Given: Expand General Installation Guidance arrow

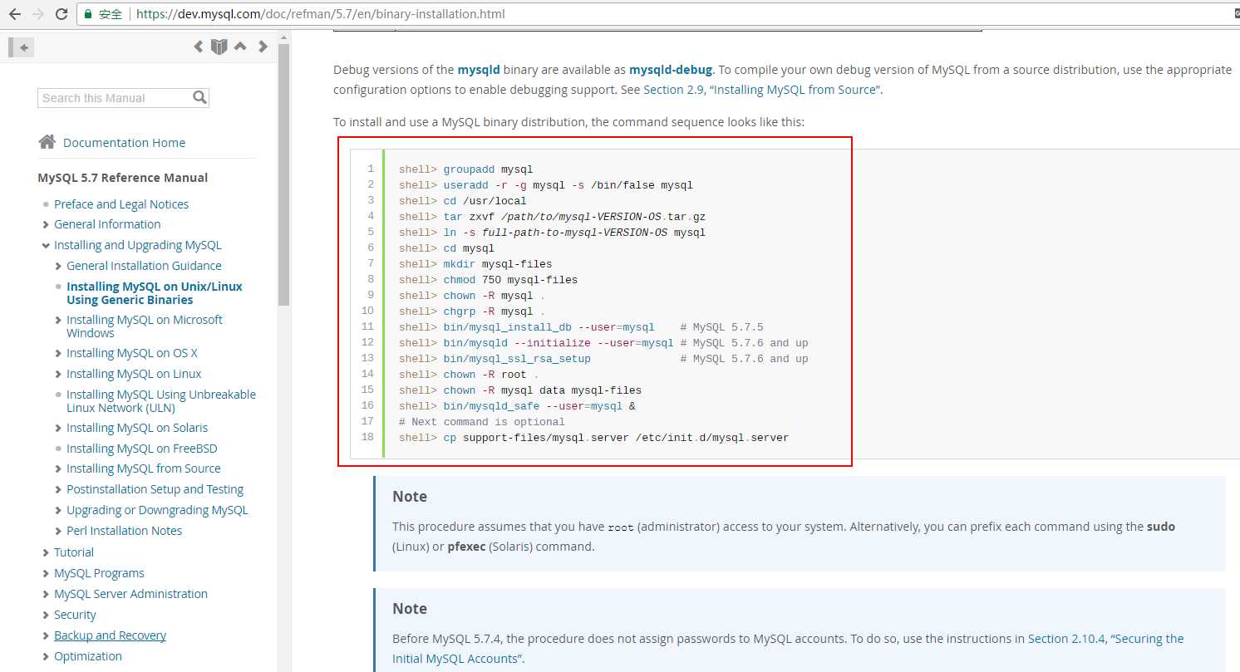Looking at the screenshot, I should pyautogui.click(x=58, y=266).
